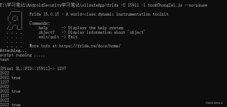The image size is (227, 107).
Task: Click the Frida ASCII art logo
Action: [15, 22]
